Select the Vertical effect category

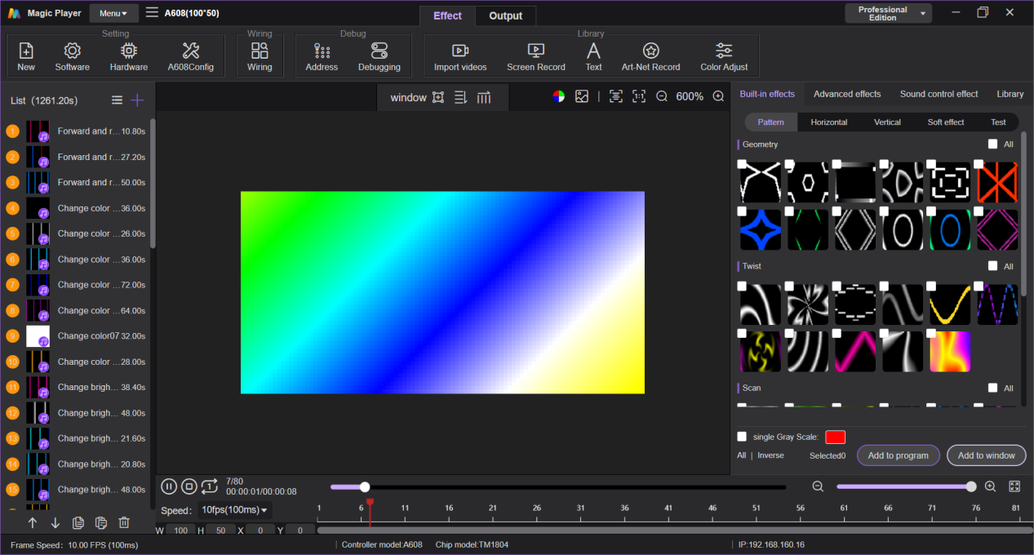887,122
